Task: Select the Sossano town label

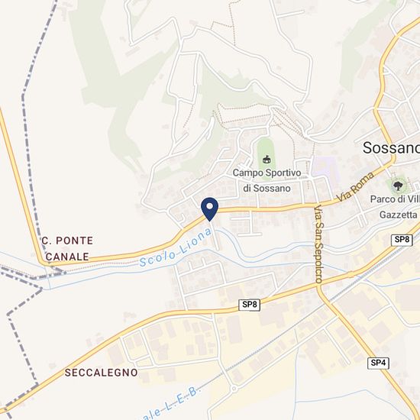Action: [x=391, y=147]
